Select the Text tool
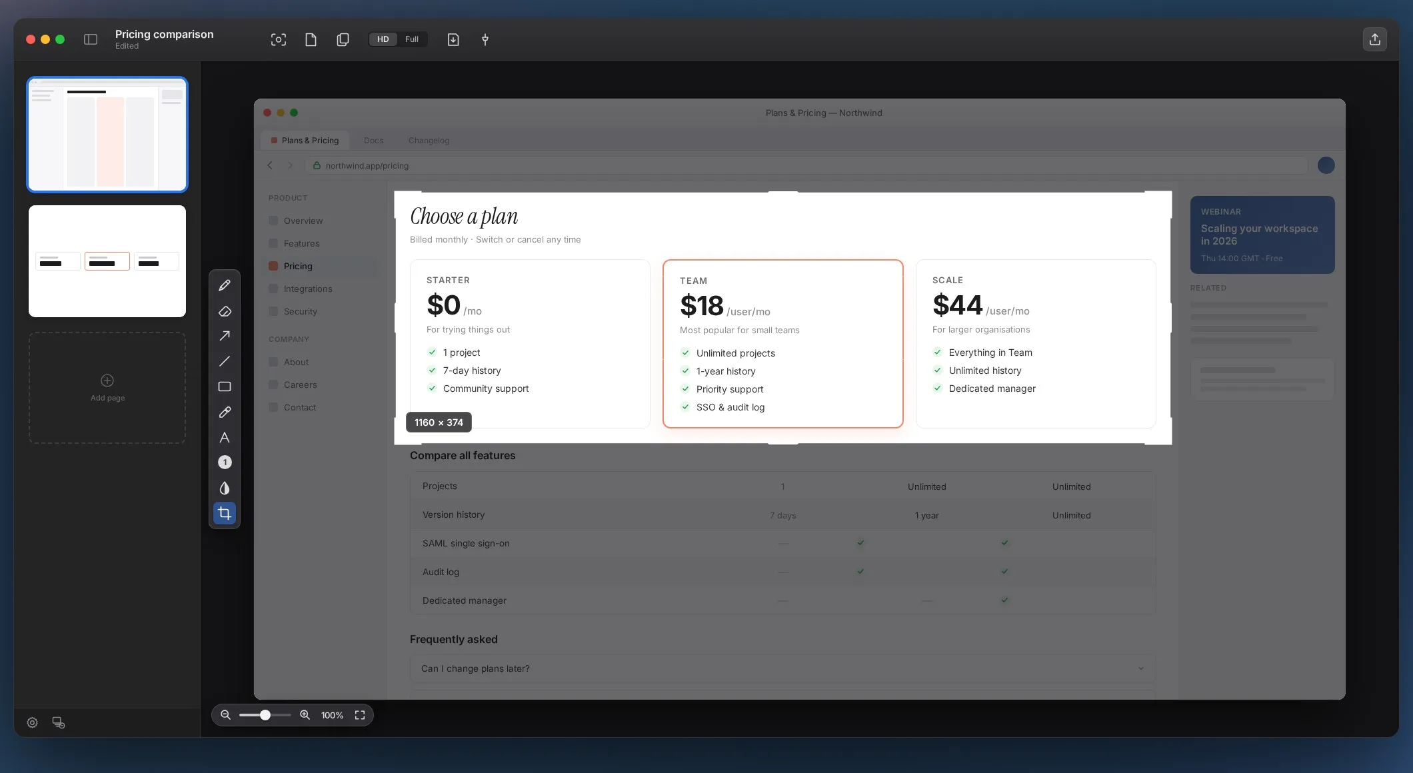Screen dimensions: 1413x773 [225, 437]
